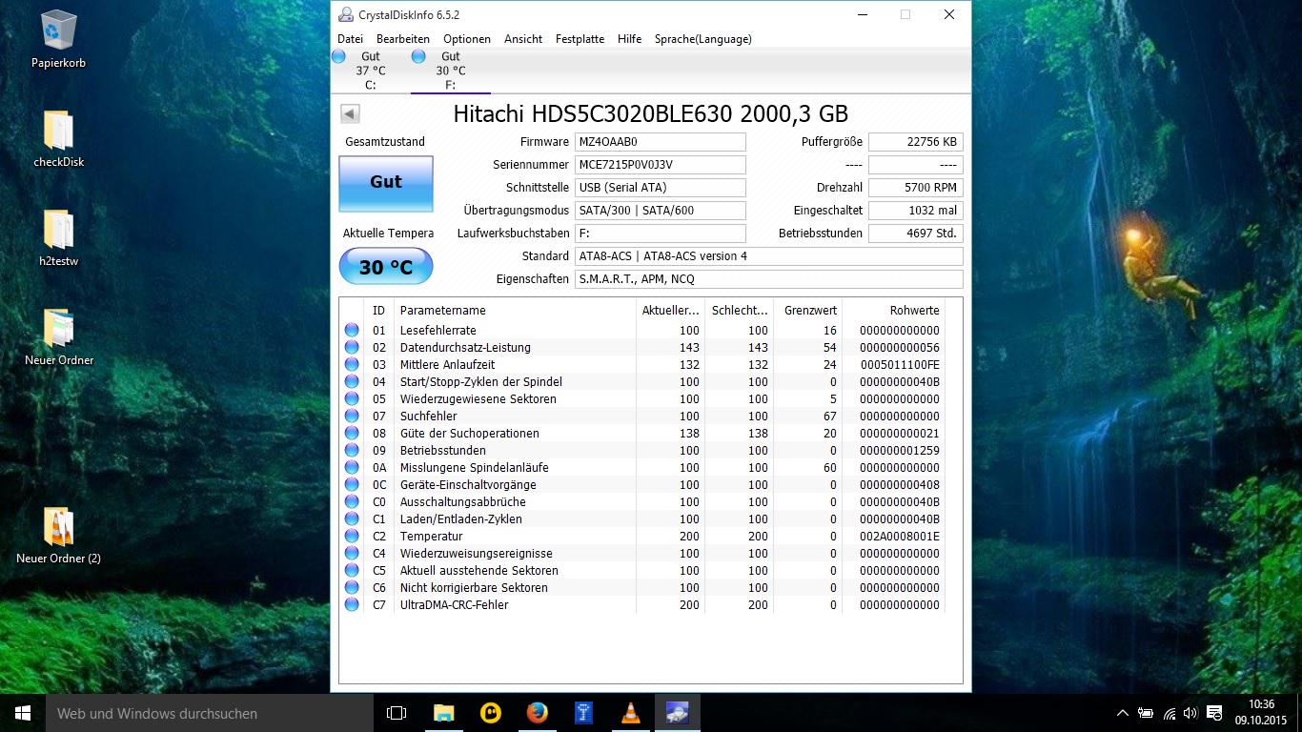Open Task View in taskbar
This screenshot has height=732, width=1302.
(397, 713)
